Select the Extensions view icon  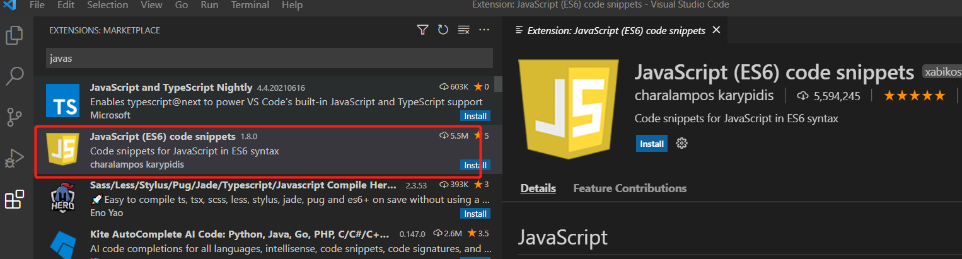coord(14,200)
